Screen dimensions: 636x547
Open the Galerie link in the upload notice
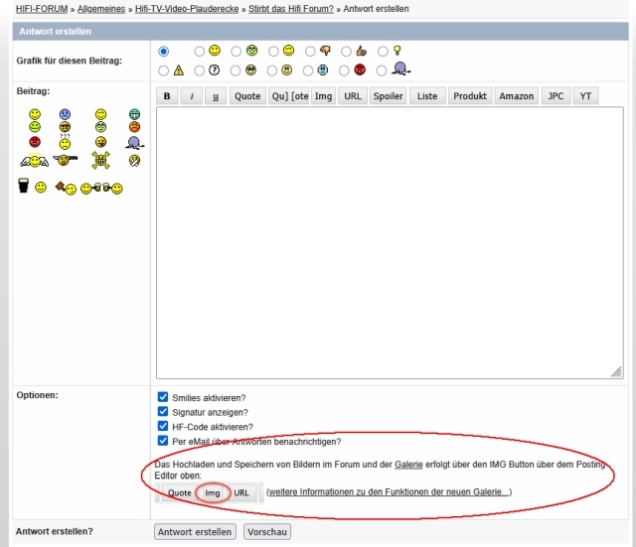[x=408, y=465]
